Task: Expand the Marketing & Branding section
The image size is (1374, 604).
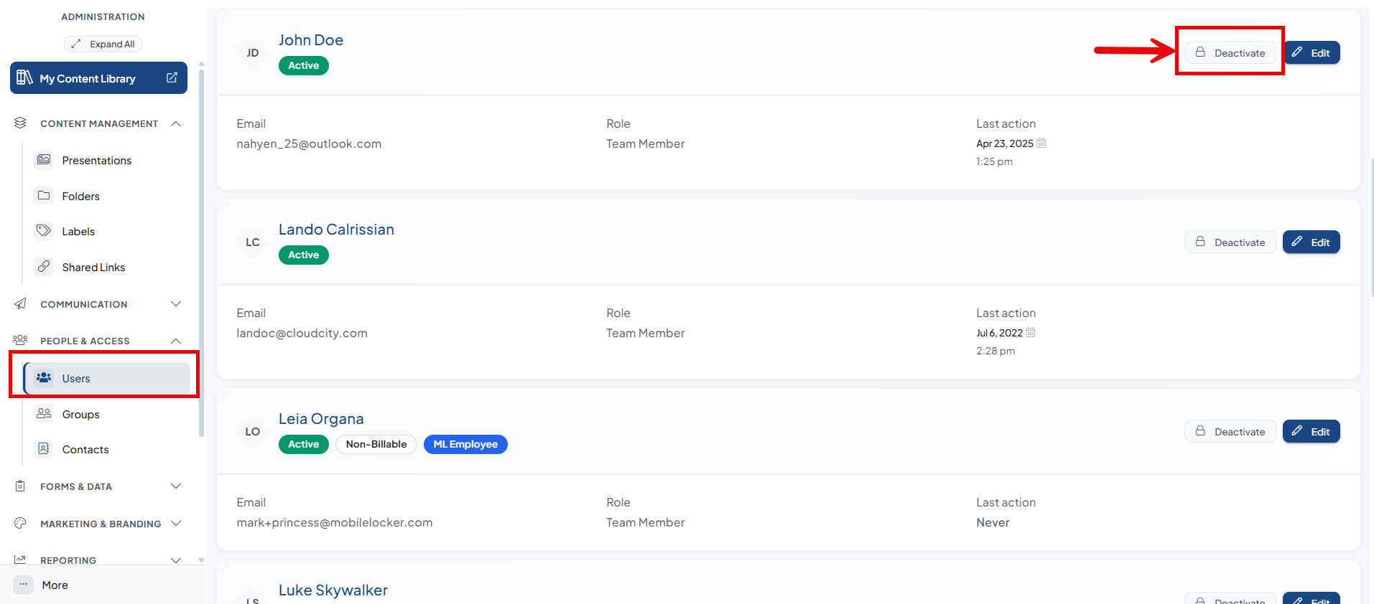Action: coord(176,524)
